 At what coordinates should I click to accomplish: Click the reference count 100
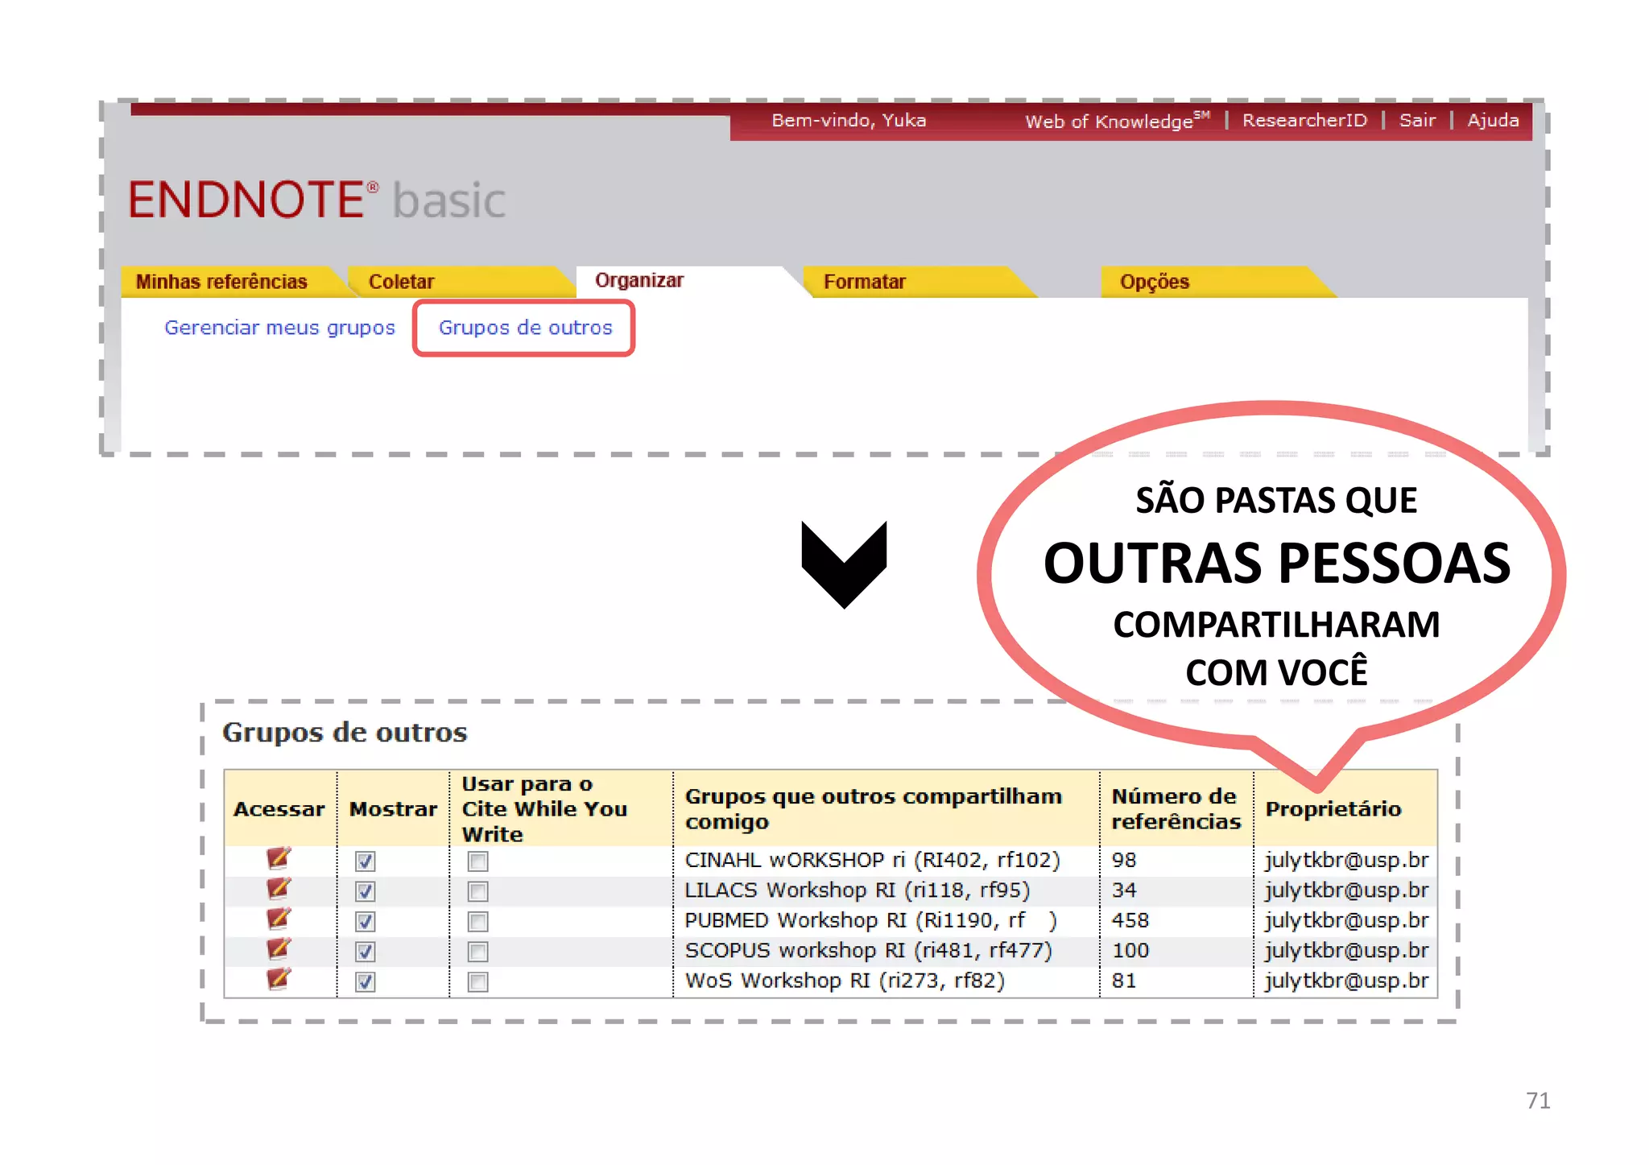pos(1130,950)
